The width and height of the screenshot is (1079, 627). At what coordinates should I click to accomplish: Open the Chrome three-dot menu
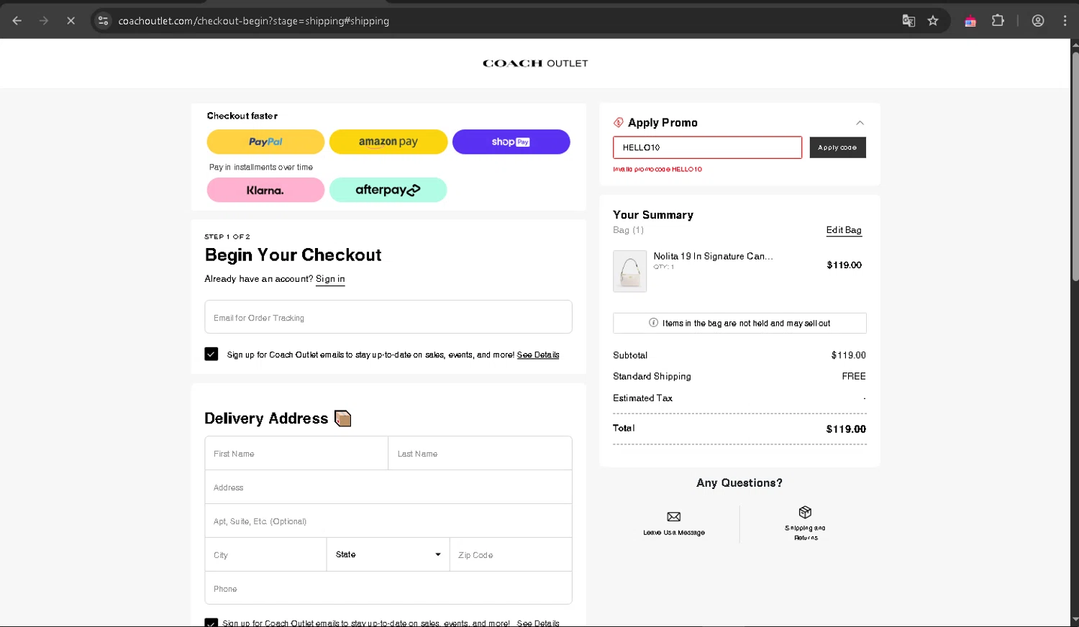coord(1065,21)
